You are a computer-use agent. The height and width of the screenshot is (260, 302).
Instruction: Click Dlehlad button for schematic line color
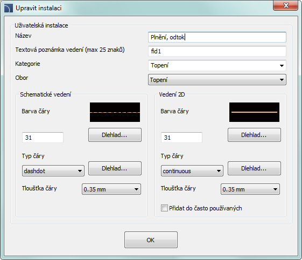115,135
